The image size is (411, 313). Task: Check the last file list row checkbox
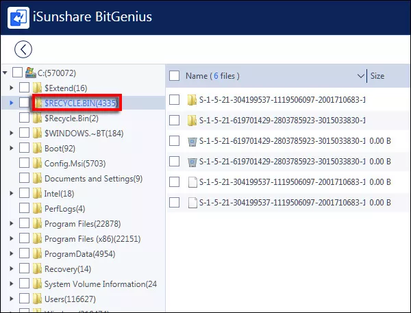coord(174,202)
